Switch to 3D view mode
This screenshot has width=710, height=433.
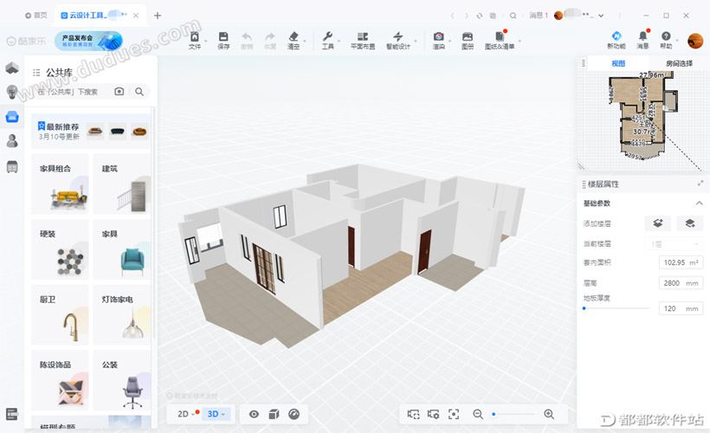(x=213, y=414)
